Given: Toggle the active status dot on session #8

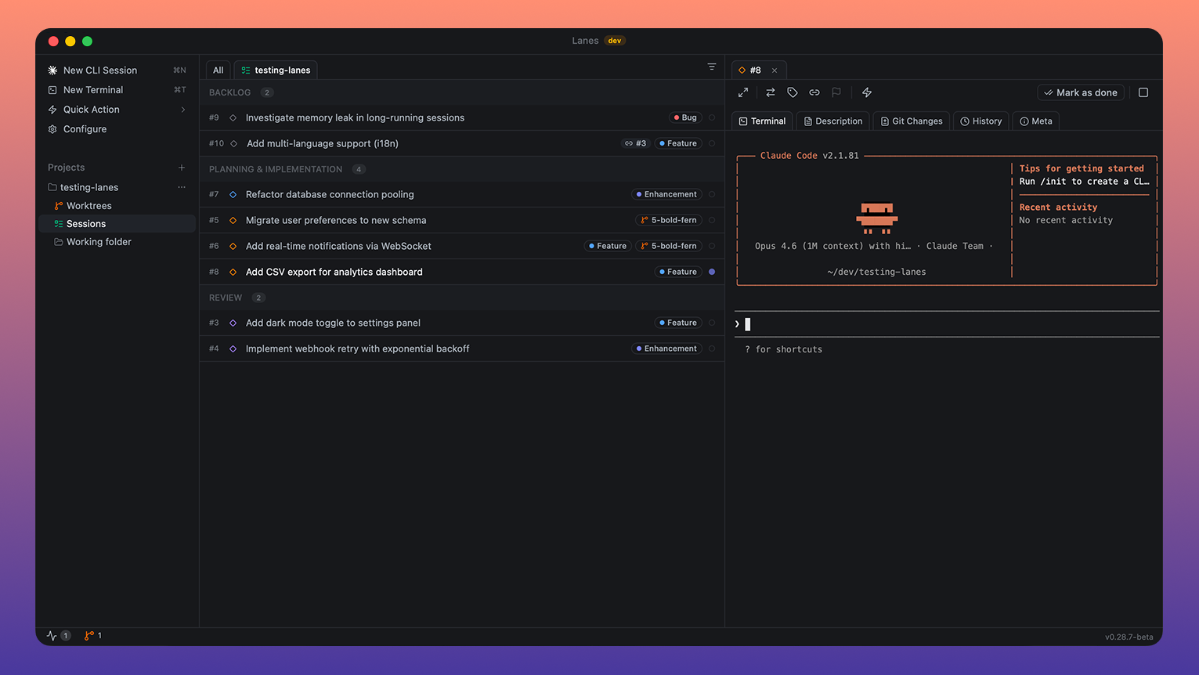Looking at the screenshot, I should pos(712,272).
